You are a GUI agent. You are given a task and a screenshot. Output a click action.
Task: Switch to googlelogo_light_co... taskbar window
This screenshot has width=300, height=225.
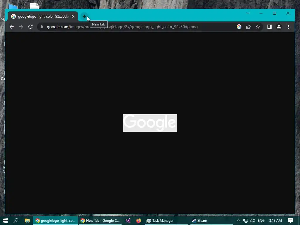point(55,221)
